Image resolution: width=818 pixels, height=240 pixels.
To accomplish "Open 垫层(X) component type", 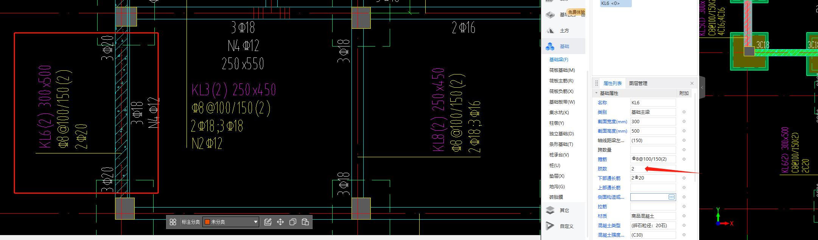I will [x=557, y=176].
